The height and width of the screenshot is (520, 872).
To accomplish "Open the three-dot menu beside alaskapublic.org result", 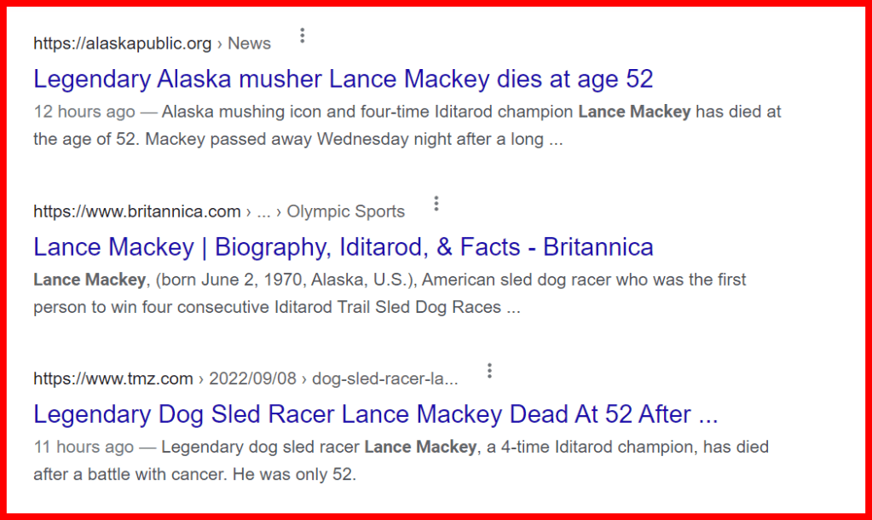I will click(302, 36).
